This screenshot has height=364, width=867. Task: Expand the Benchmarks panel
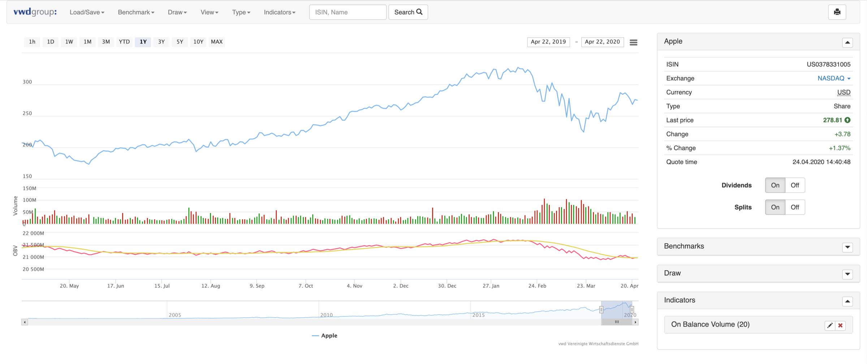click(x=847, y=247)
